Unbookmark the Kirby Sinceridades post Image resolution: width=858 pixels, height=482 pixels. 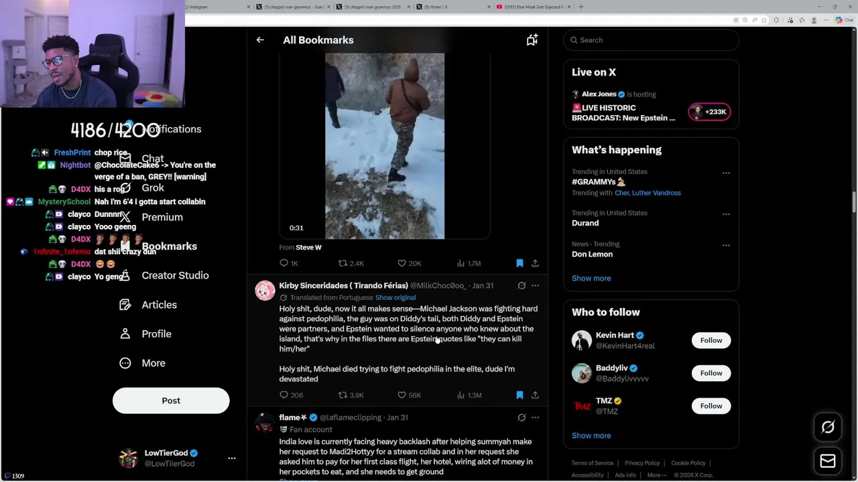[x=519, y=396]
